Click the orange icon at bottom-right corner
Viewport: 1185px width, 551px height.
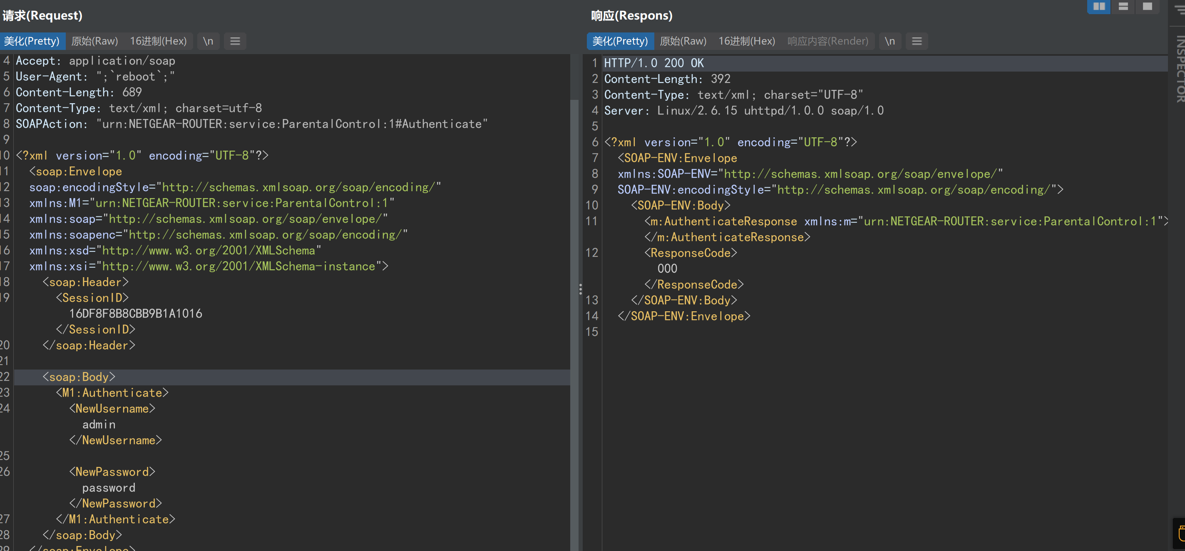[x=1181, y=534]
